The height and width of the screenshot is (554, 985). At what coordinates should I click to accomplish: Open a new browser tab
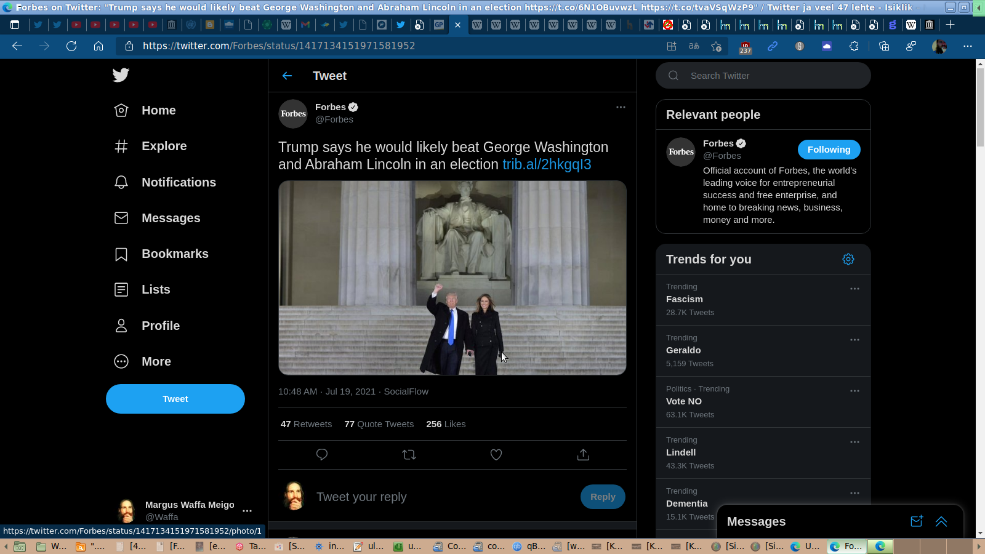tap(950, 25)
